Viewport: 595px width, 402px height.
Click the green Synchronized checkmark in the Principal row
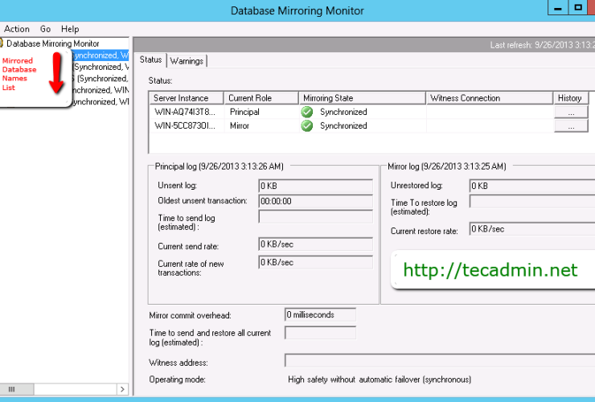click(306, 113)
